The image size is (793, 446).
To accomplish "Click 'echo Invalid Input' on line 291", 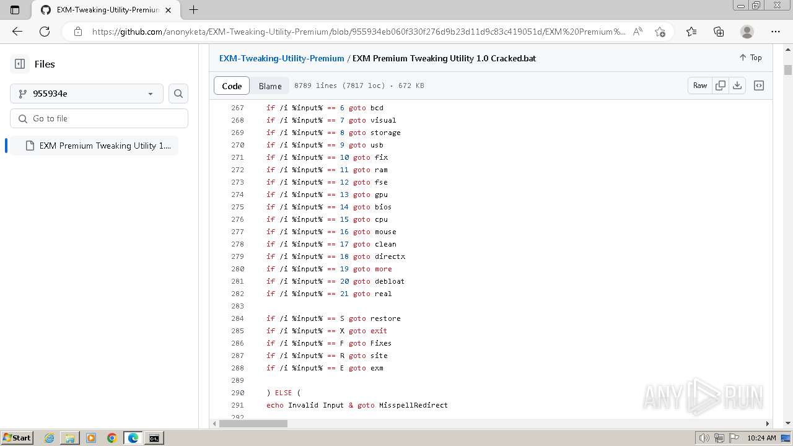I will click(x=305, y=405).
